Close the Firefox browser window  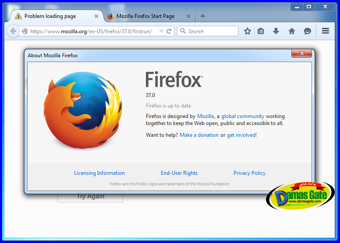325,7
